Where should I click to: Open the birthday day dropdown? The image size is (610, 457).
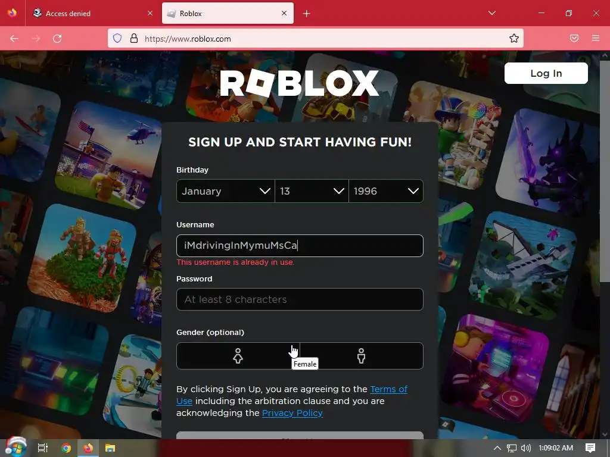pyautogui.click(x=312, y=191)
